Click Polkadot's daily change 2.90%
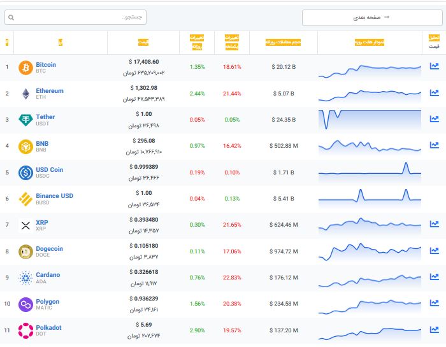446x347 pixels. click(197, 330)
